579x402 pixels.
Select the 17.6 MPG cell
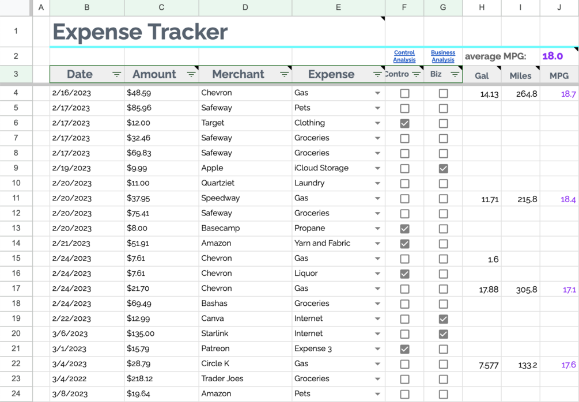pyautogui.click(x=559, y=364)
